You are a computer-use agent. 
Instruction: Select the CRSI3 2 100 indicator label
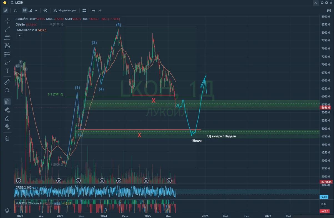[x=24, y=188]
